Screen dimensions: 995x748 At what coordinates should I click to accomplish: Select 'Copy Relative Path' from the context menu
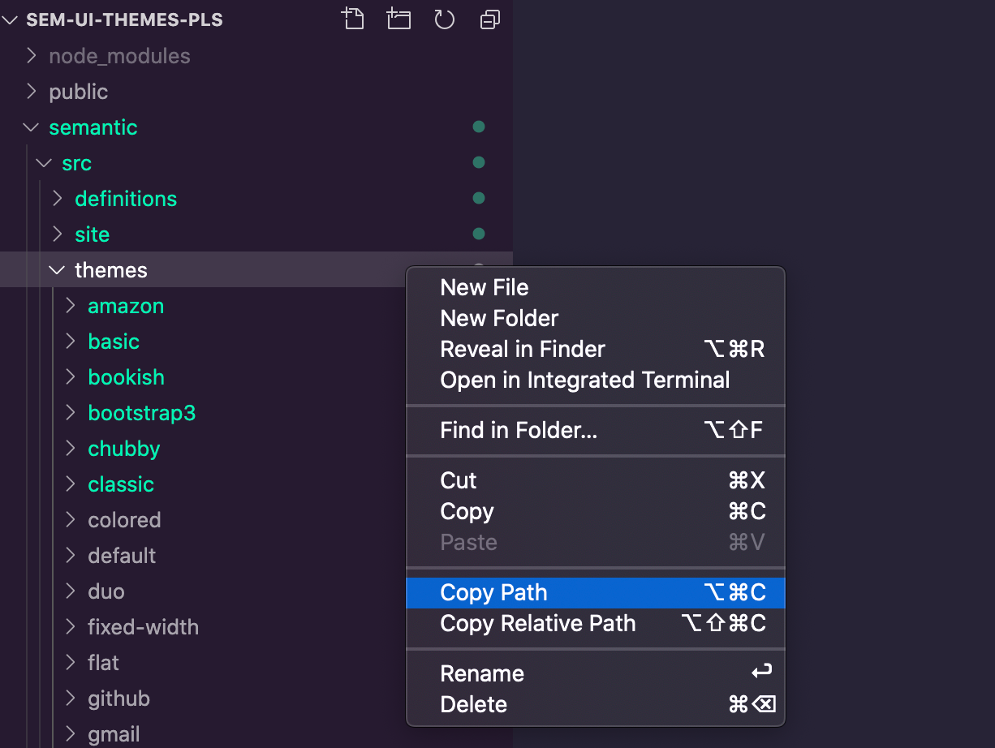537,623
